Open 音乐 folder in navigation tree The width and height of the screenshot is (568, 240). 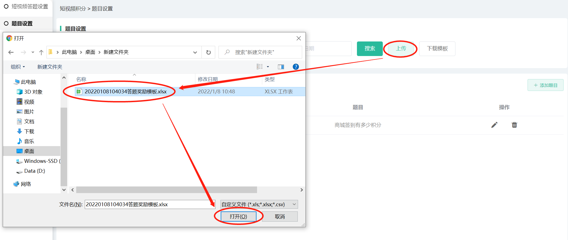(x=26, y=141)
